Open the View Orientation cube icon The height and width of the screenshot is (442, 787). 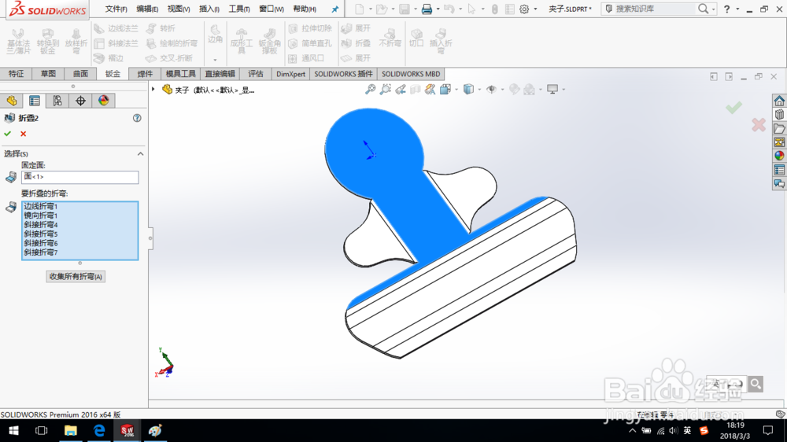pos(445,90)
